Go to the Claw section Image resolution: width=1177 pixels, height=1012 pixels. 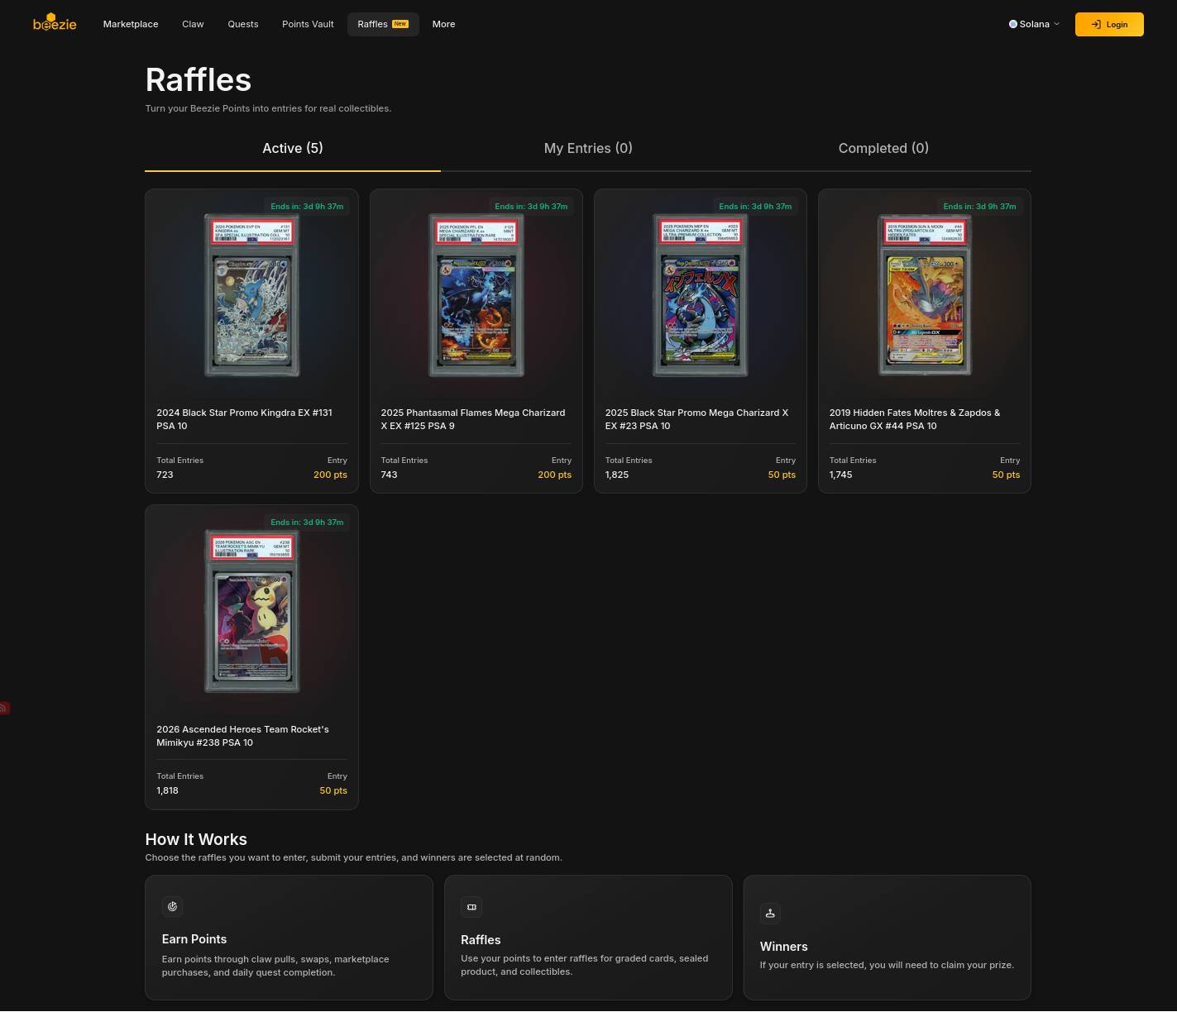coord(193,24)
